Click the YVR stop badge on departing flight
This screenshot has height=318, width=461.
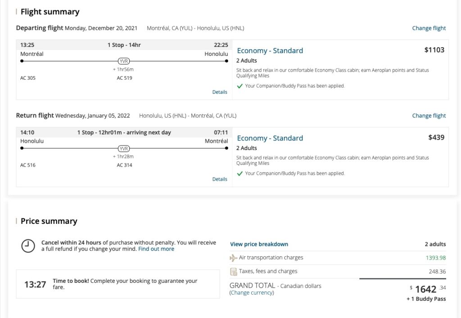point(124,61)
